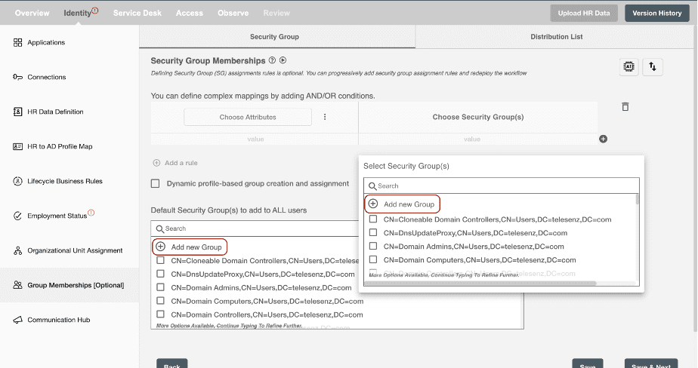Click the Version History button
Image resolution: width=698 pixels, height=368 pixels.
coord(656,13)
